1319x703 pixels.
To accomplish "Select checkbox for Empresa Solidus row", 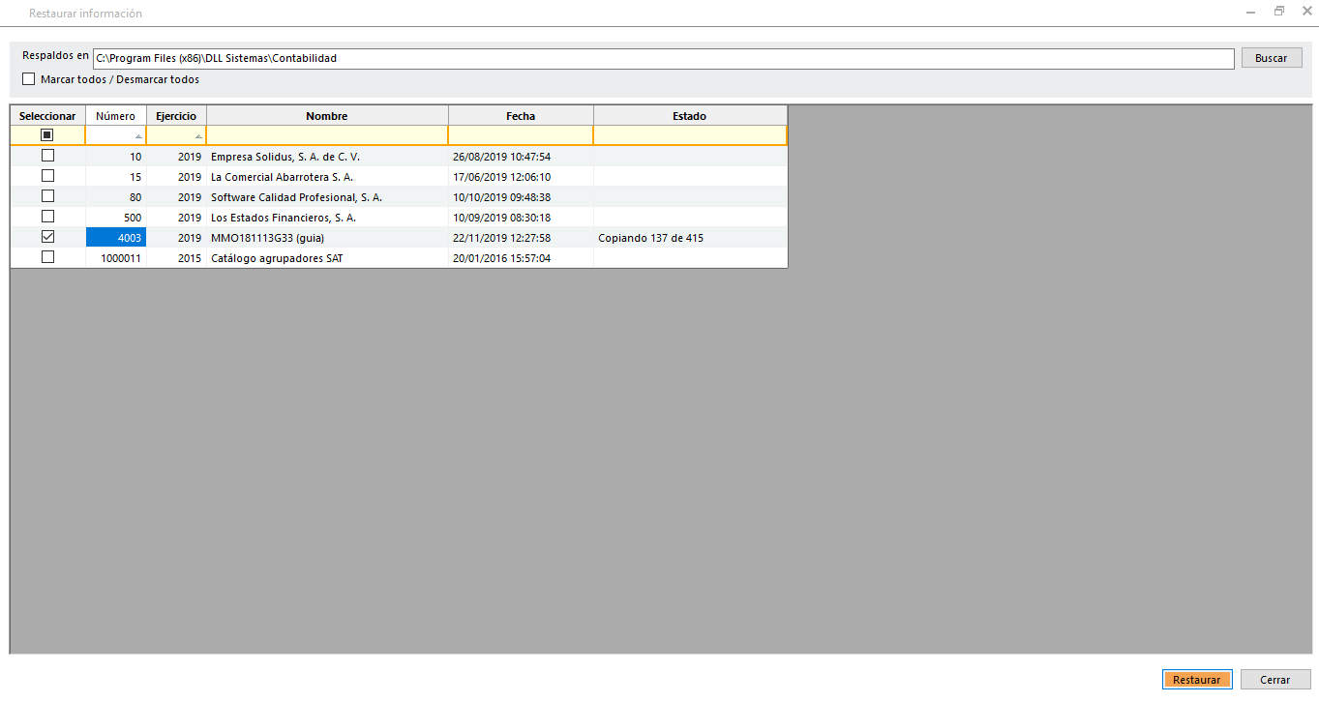I will [x=47, y=156].
